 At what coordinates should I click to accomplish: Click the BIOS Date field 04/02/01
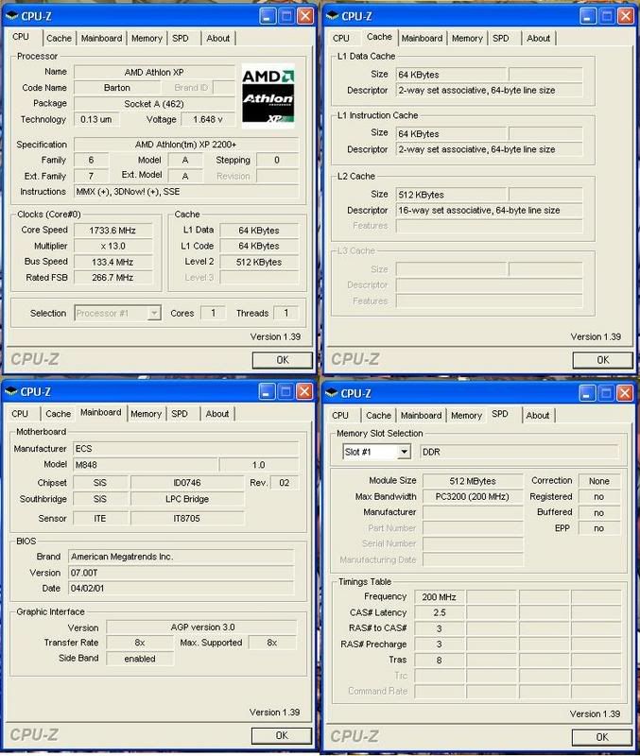click(181, 589)
